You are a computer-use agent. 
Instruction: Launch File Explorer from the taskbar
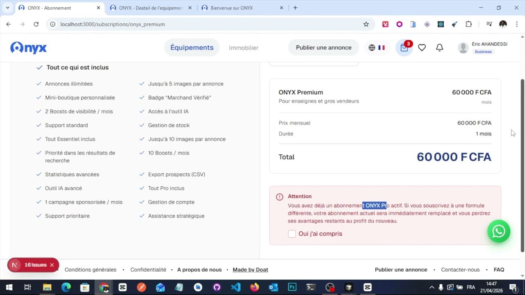[x=47, y=287]
